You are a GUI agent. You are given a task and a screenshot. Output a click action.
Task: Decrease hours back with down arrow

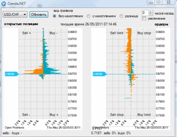(150, 14)
